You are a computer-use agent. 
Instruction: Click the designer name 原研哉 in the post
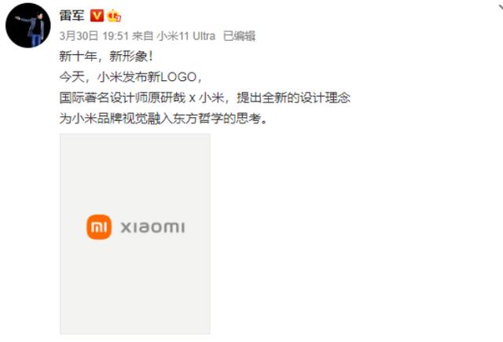point(167,97)
